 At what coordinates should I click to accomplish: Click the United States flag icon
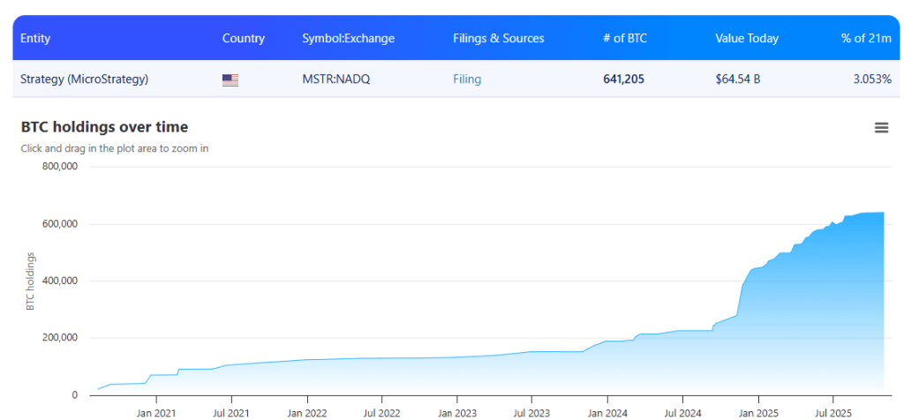click(x=230, y=79)
